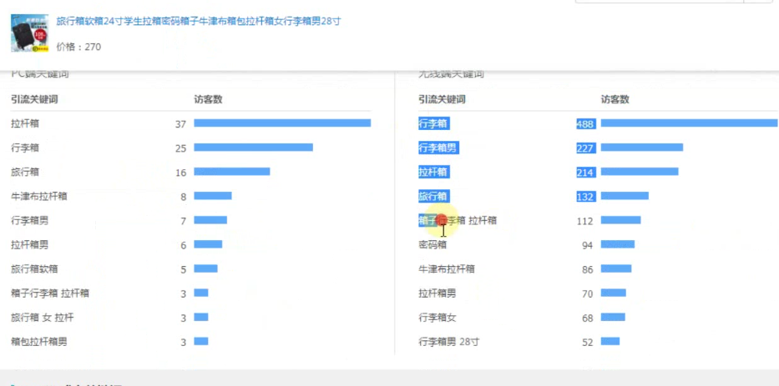Viewport: 779px width, 386px height.
Task: Click PC keyword 牛津布拉杆箱
Action: point(39,196)
